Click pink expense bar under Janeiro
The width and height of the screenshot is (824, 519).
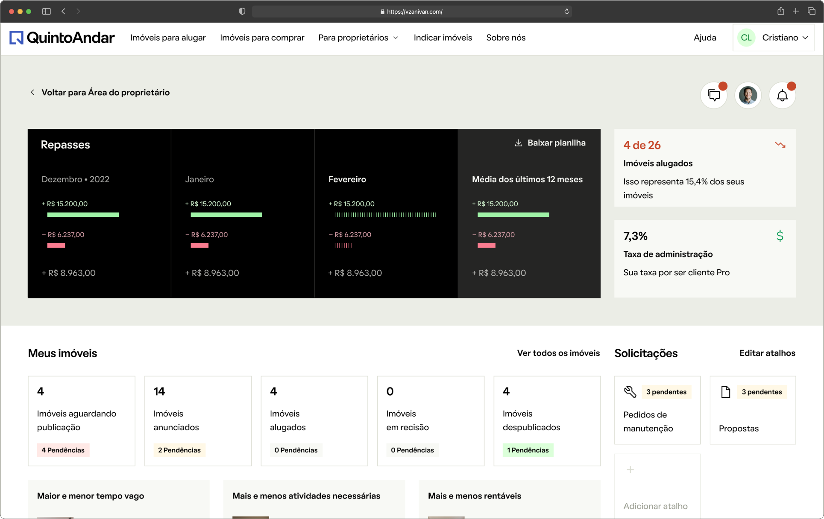click(x=199, y=245)
